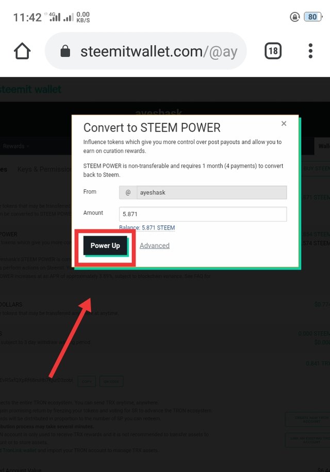Click the steemitwallet.com address bar
The height and width of the screenshot is (472, 330).
(145, 51)
